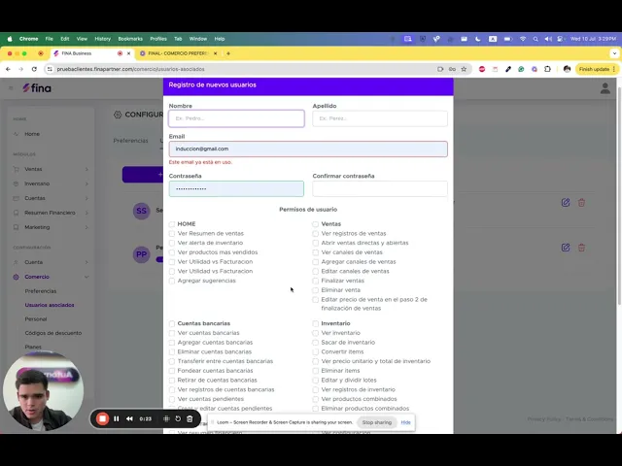Image resolution: width=622 pixels, height=466 pixels.
Task: Expand the Cuentas sidebar module
Action: pos(50,198)
